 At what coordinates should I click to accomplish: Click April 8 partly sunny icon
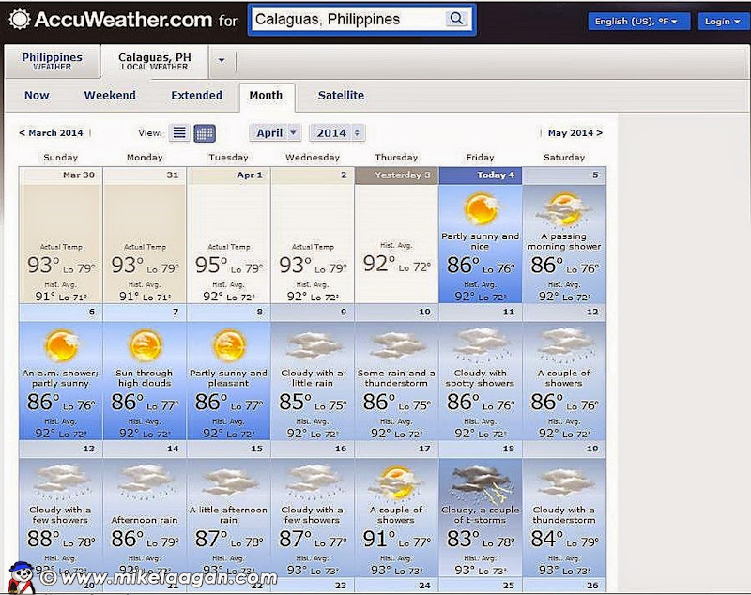point(229,345)
